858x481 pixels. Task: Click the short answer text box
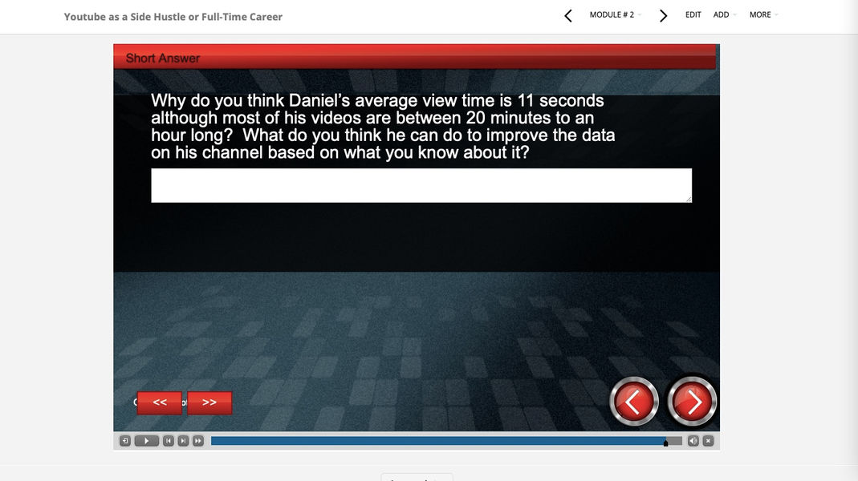(x=421, y=185)
